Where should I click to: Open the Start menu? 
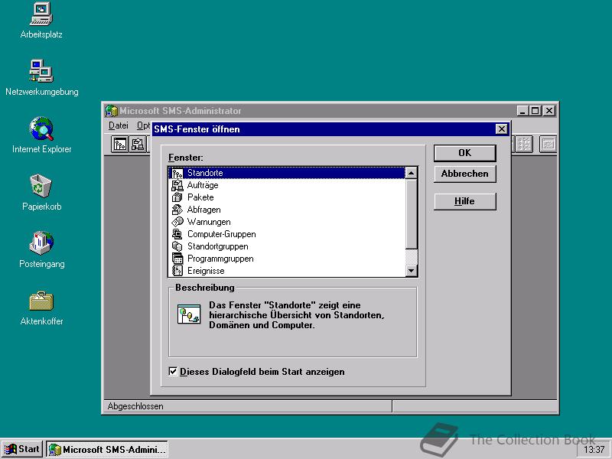point(23,449)
